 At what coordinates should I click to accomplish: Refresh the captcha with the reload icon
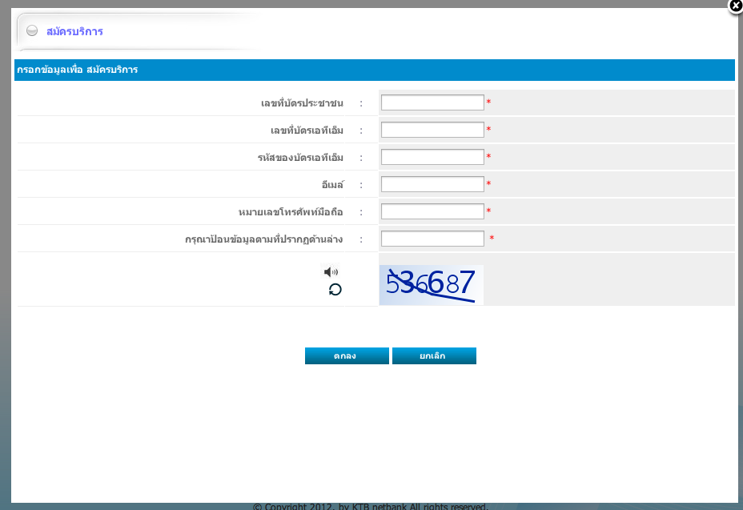tap(335, 290)
